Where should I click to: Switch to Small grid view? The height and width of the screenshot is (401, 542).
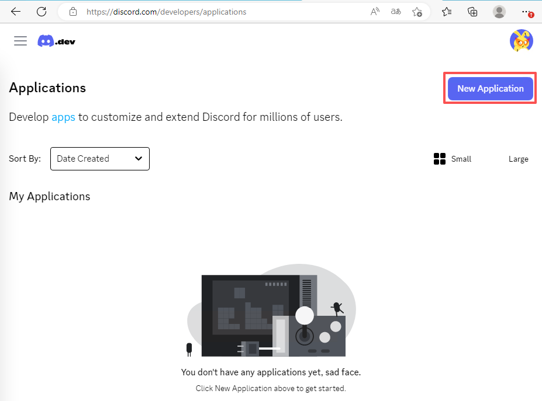(x=453, y=159)
